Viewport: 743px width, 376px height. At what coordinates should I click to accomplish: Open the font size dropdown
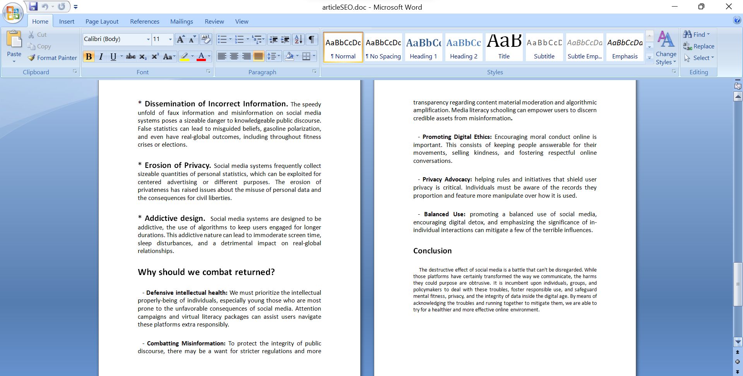coord(170,39)
